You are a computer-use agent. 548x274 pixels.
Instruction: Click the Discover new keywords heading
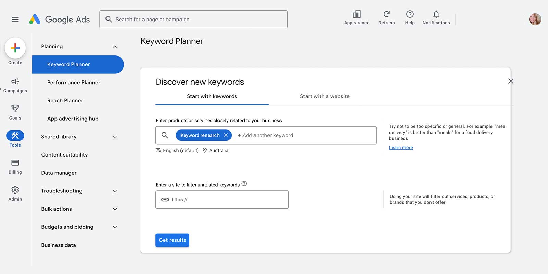point(200,82)
